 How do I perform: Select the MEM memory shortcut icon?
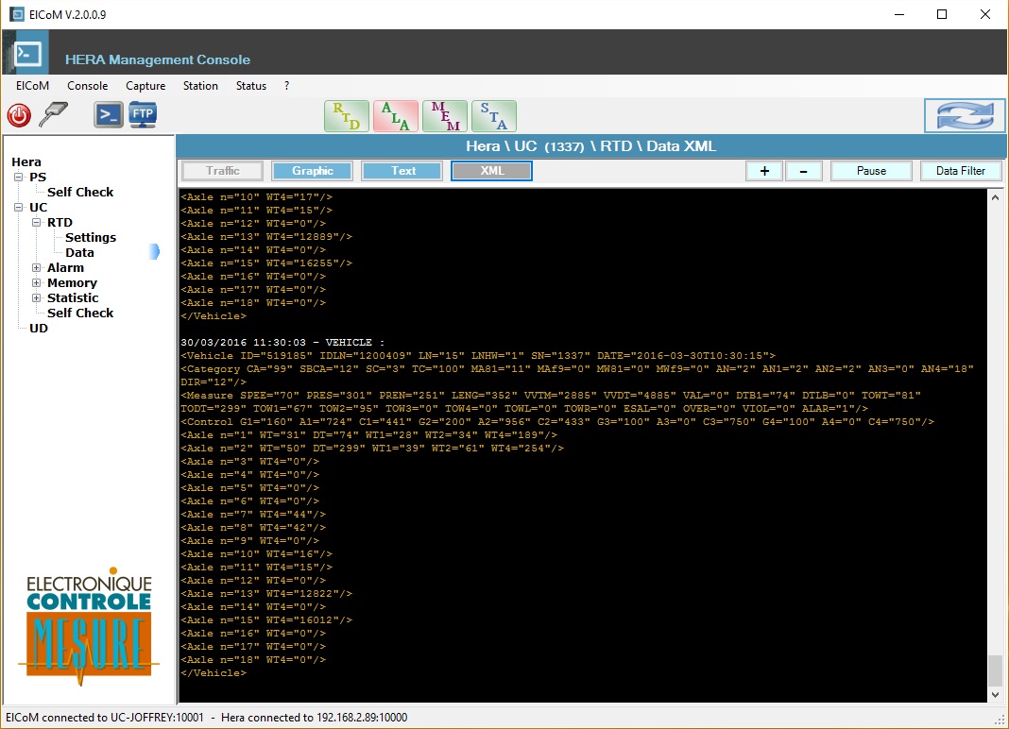445,116
